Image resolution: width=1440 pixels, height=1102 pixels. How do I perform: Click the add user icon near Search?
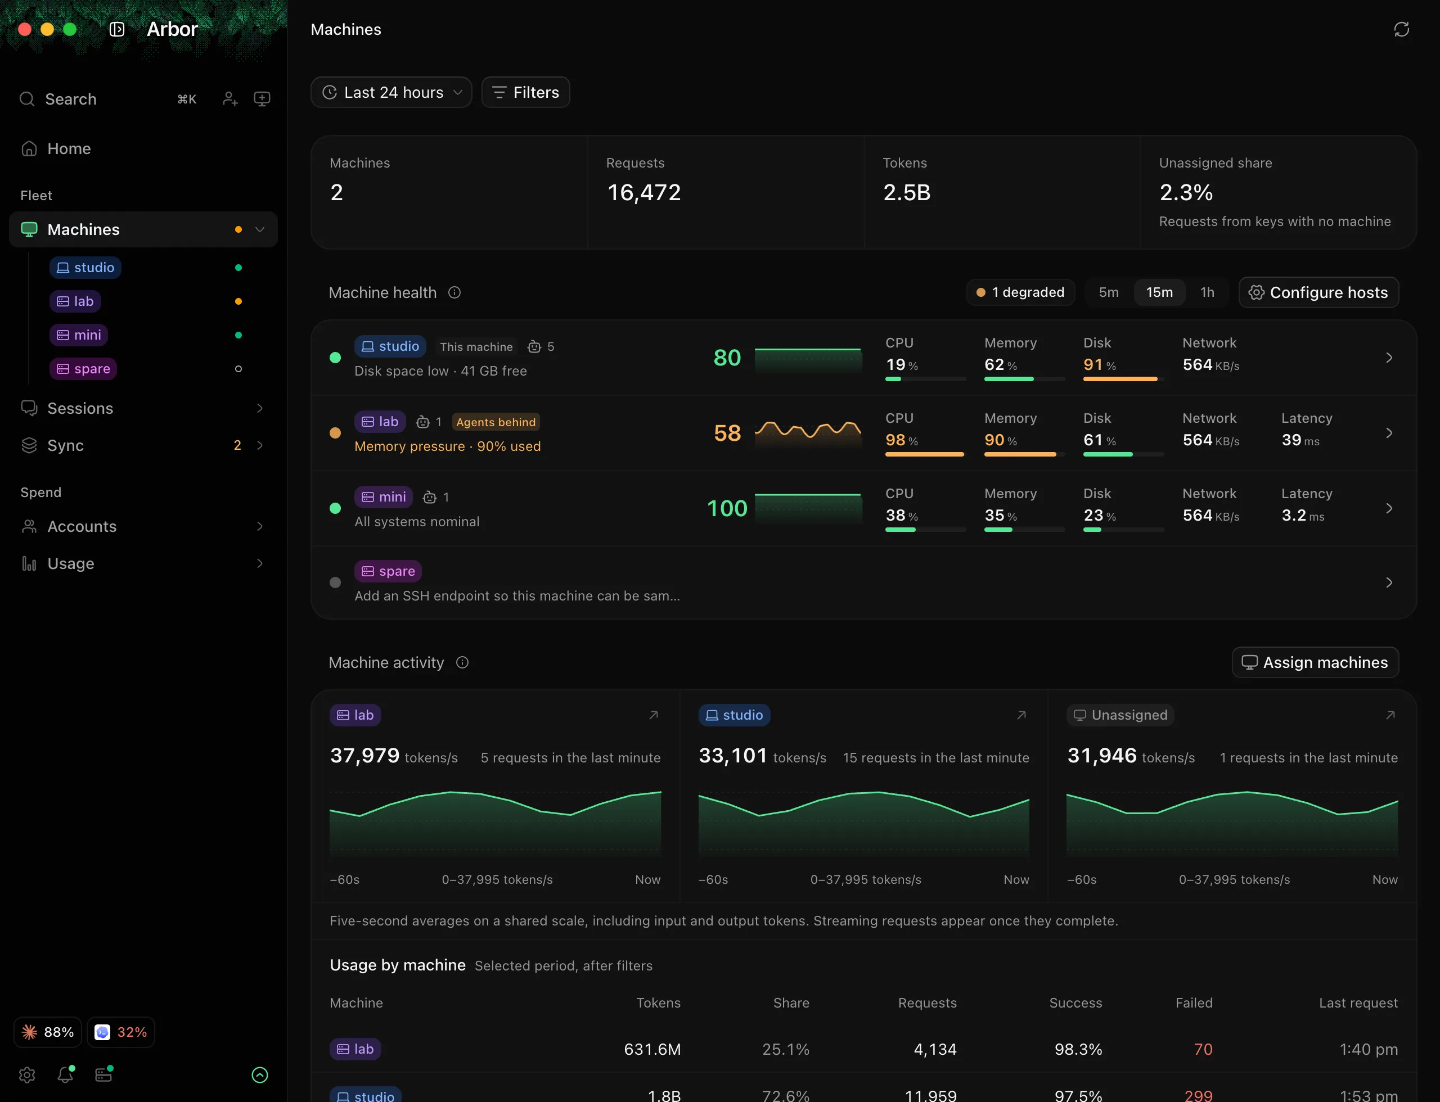pyautogui.click(x=229, y=99)
